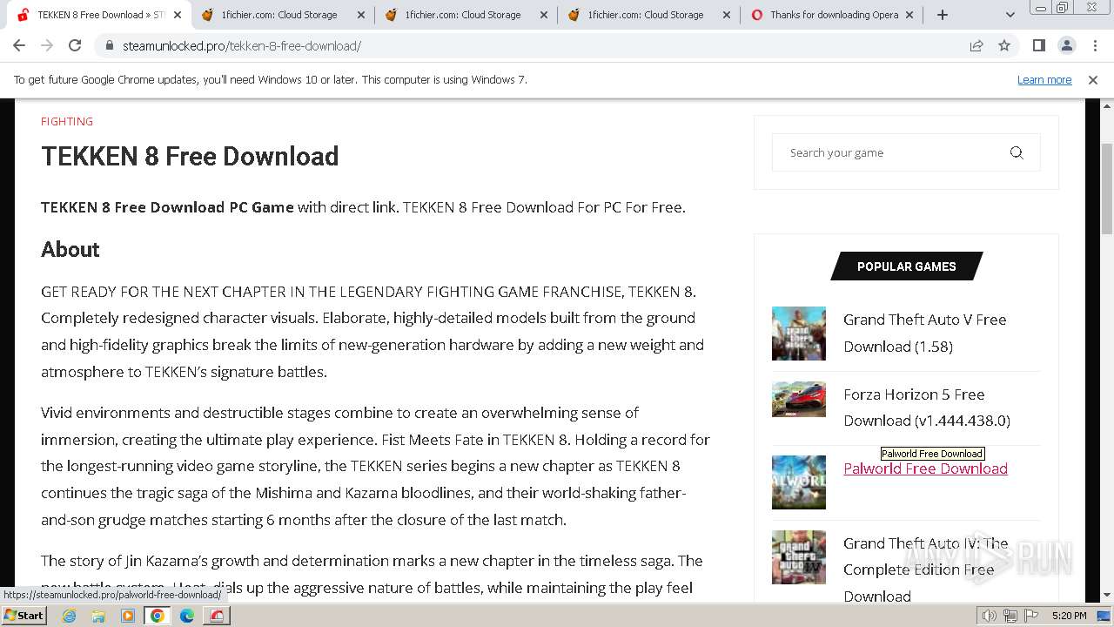The height and width of the screenshot is (627, 1114).
Task: Select the Chrome taskbar button
Action: (x=158, y=616)
